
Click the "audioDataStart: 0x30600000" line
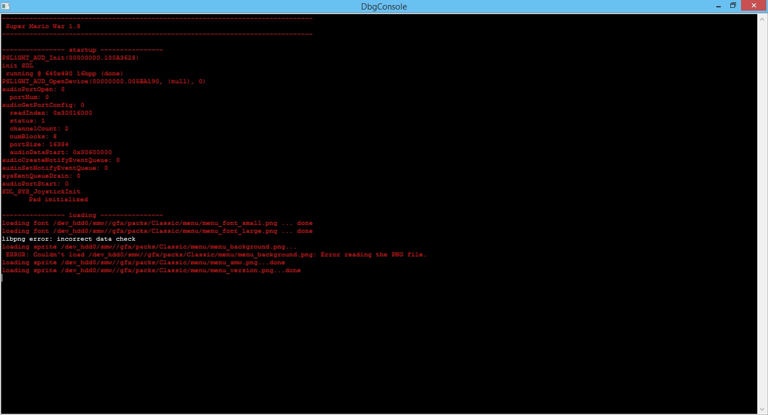click(x=61, y=152)
